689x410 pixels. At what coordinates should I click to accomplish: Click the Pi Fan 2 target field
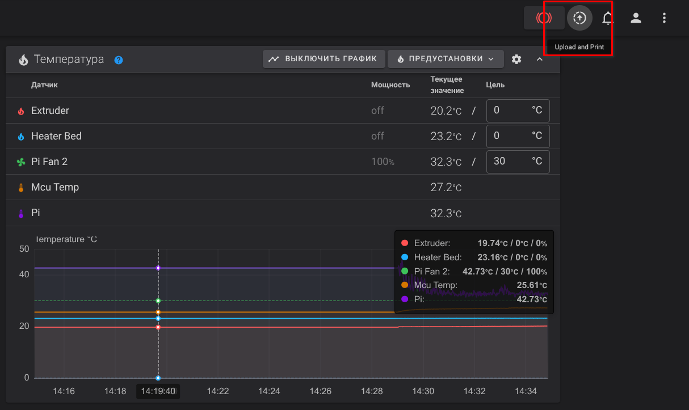point(510,162)
